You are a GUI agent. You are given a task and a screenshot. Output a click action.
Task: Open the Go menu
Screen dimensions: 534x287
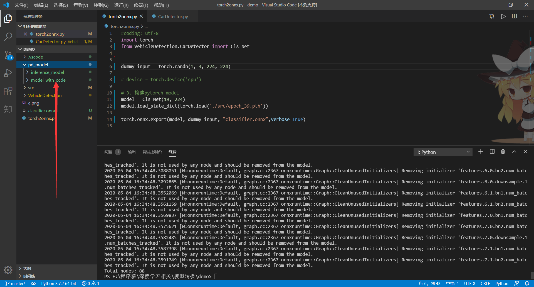tap(101, 5)
